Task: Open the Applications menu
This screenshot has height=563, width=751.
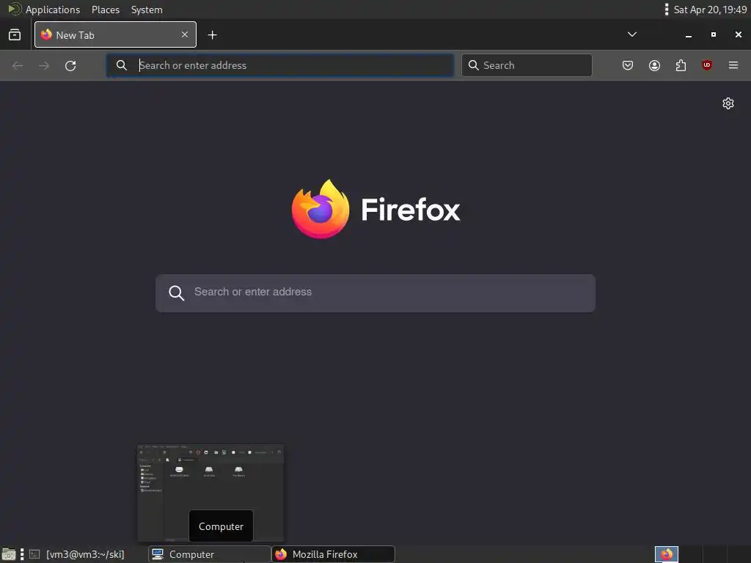Action: coord(44,10)
